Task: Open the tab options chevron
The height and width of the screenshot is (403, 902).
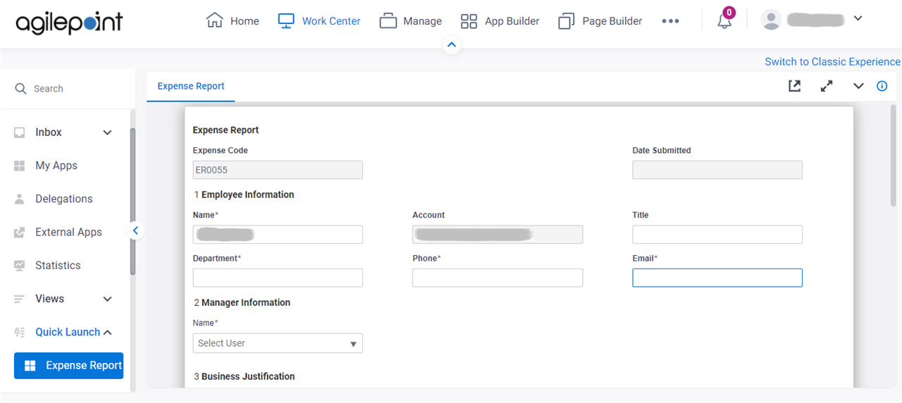Action: click(x=858, y=86)
